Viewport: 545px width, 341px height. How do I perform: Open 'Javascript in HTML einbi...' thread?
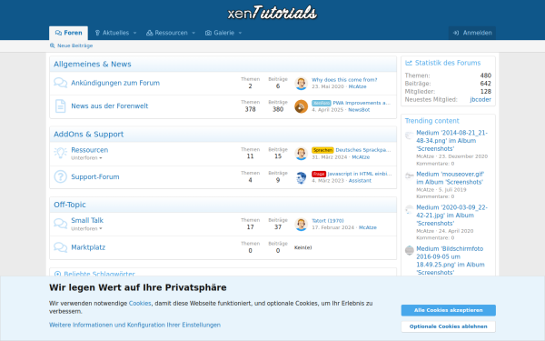pyautogui.click(x=360, y=174)
